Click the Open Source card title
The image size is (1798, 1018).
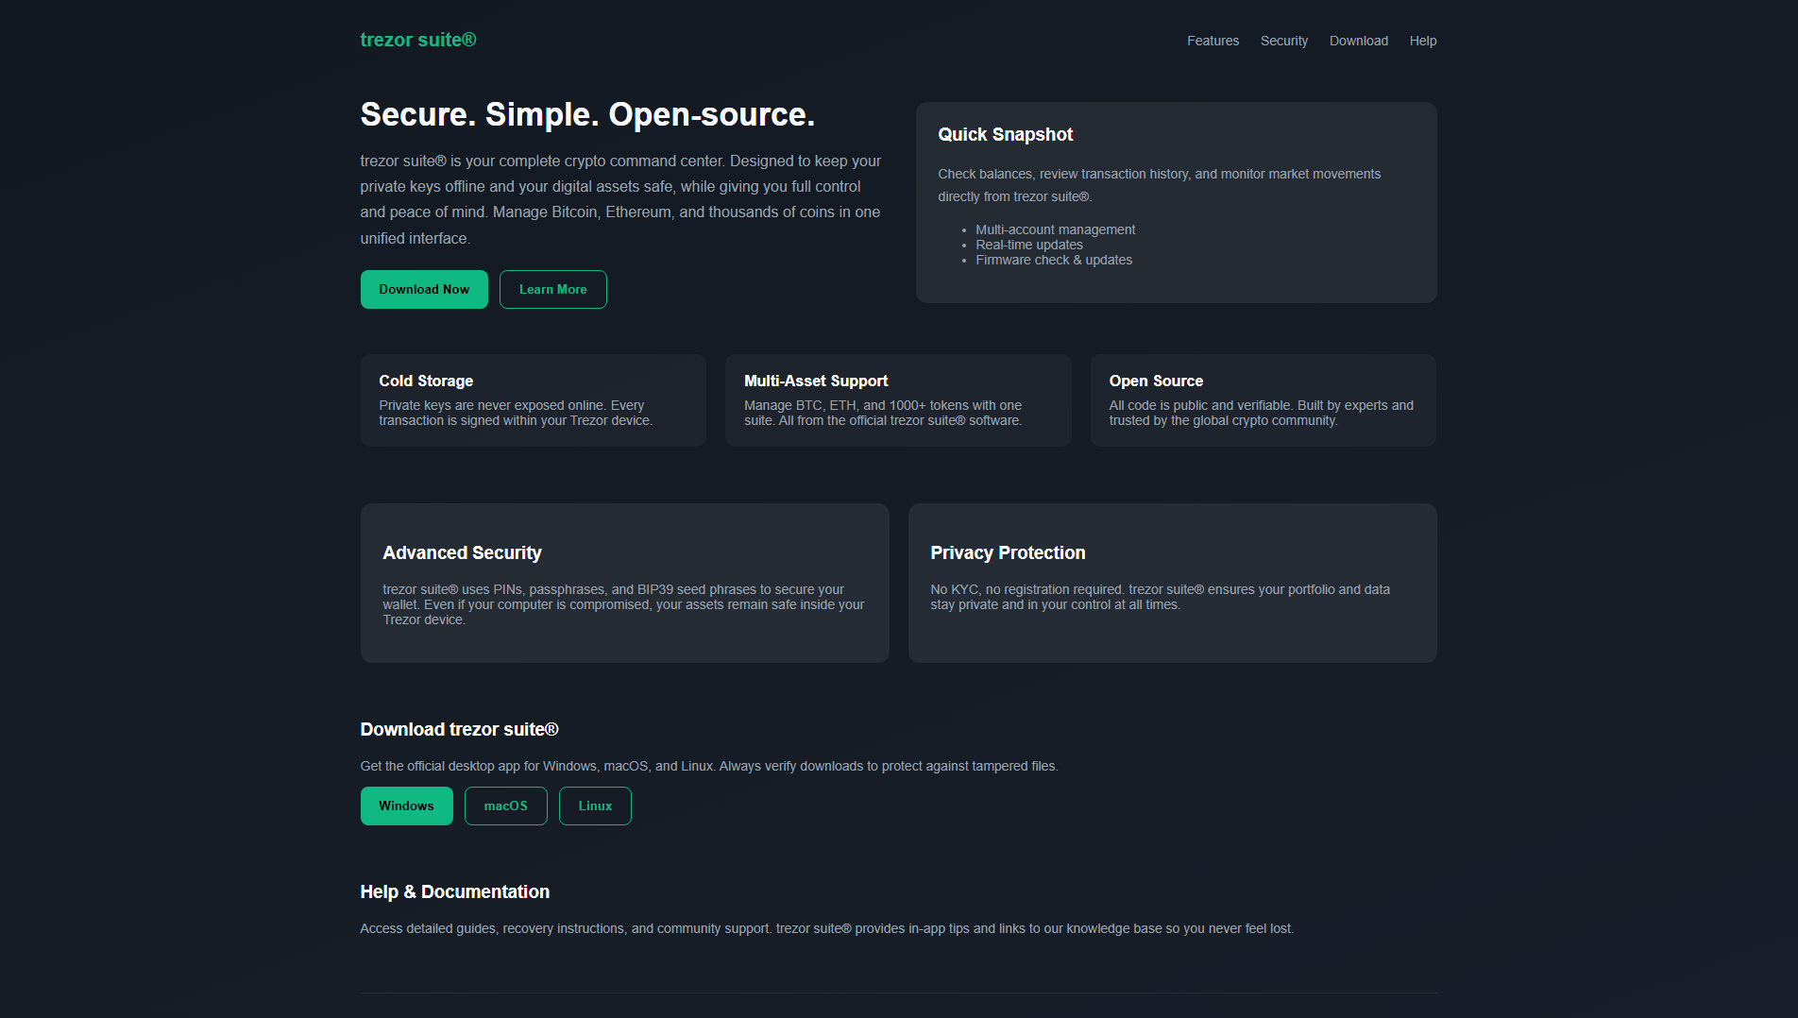(x=1156, y=381)
